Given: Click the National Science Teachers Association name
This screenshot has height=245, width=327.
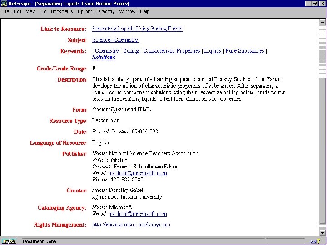Looking at the screenshot, I should [154, 153].
